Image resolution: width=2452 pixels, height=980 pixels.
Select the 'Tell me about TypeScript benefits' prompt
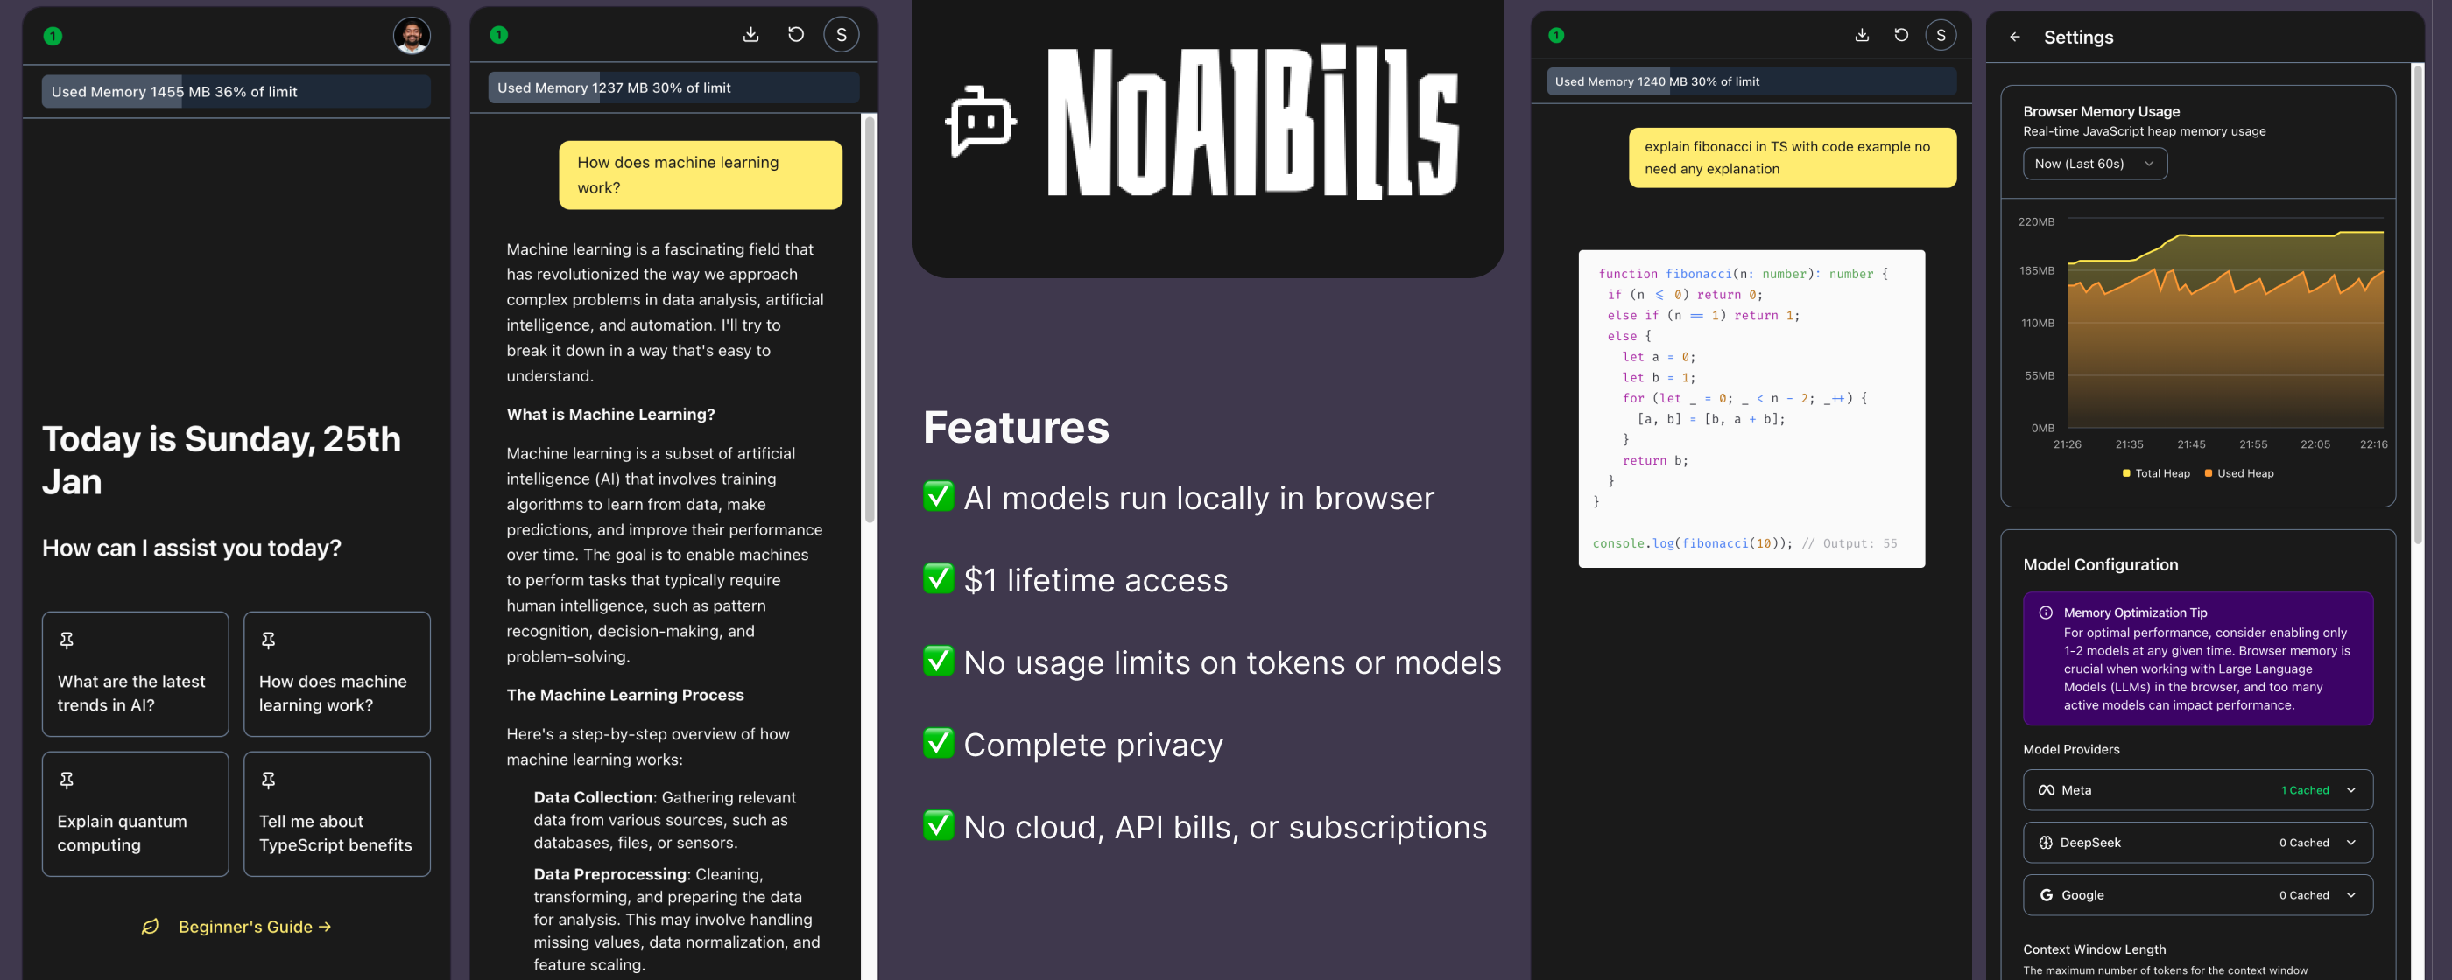tap(337, 815)
